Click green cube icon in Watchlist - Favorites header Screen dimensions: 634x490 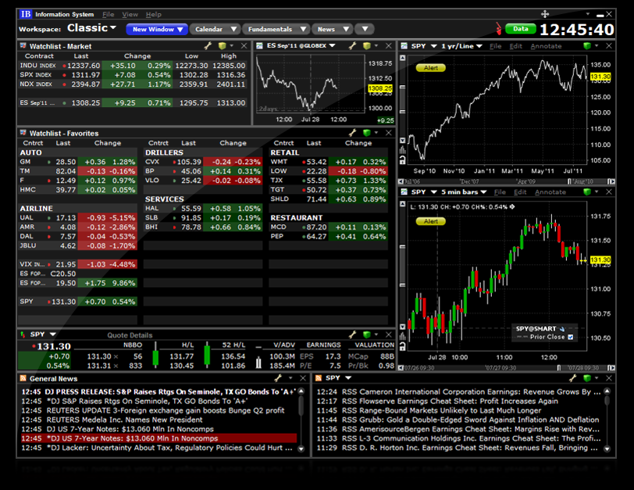(367, 132)
